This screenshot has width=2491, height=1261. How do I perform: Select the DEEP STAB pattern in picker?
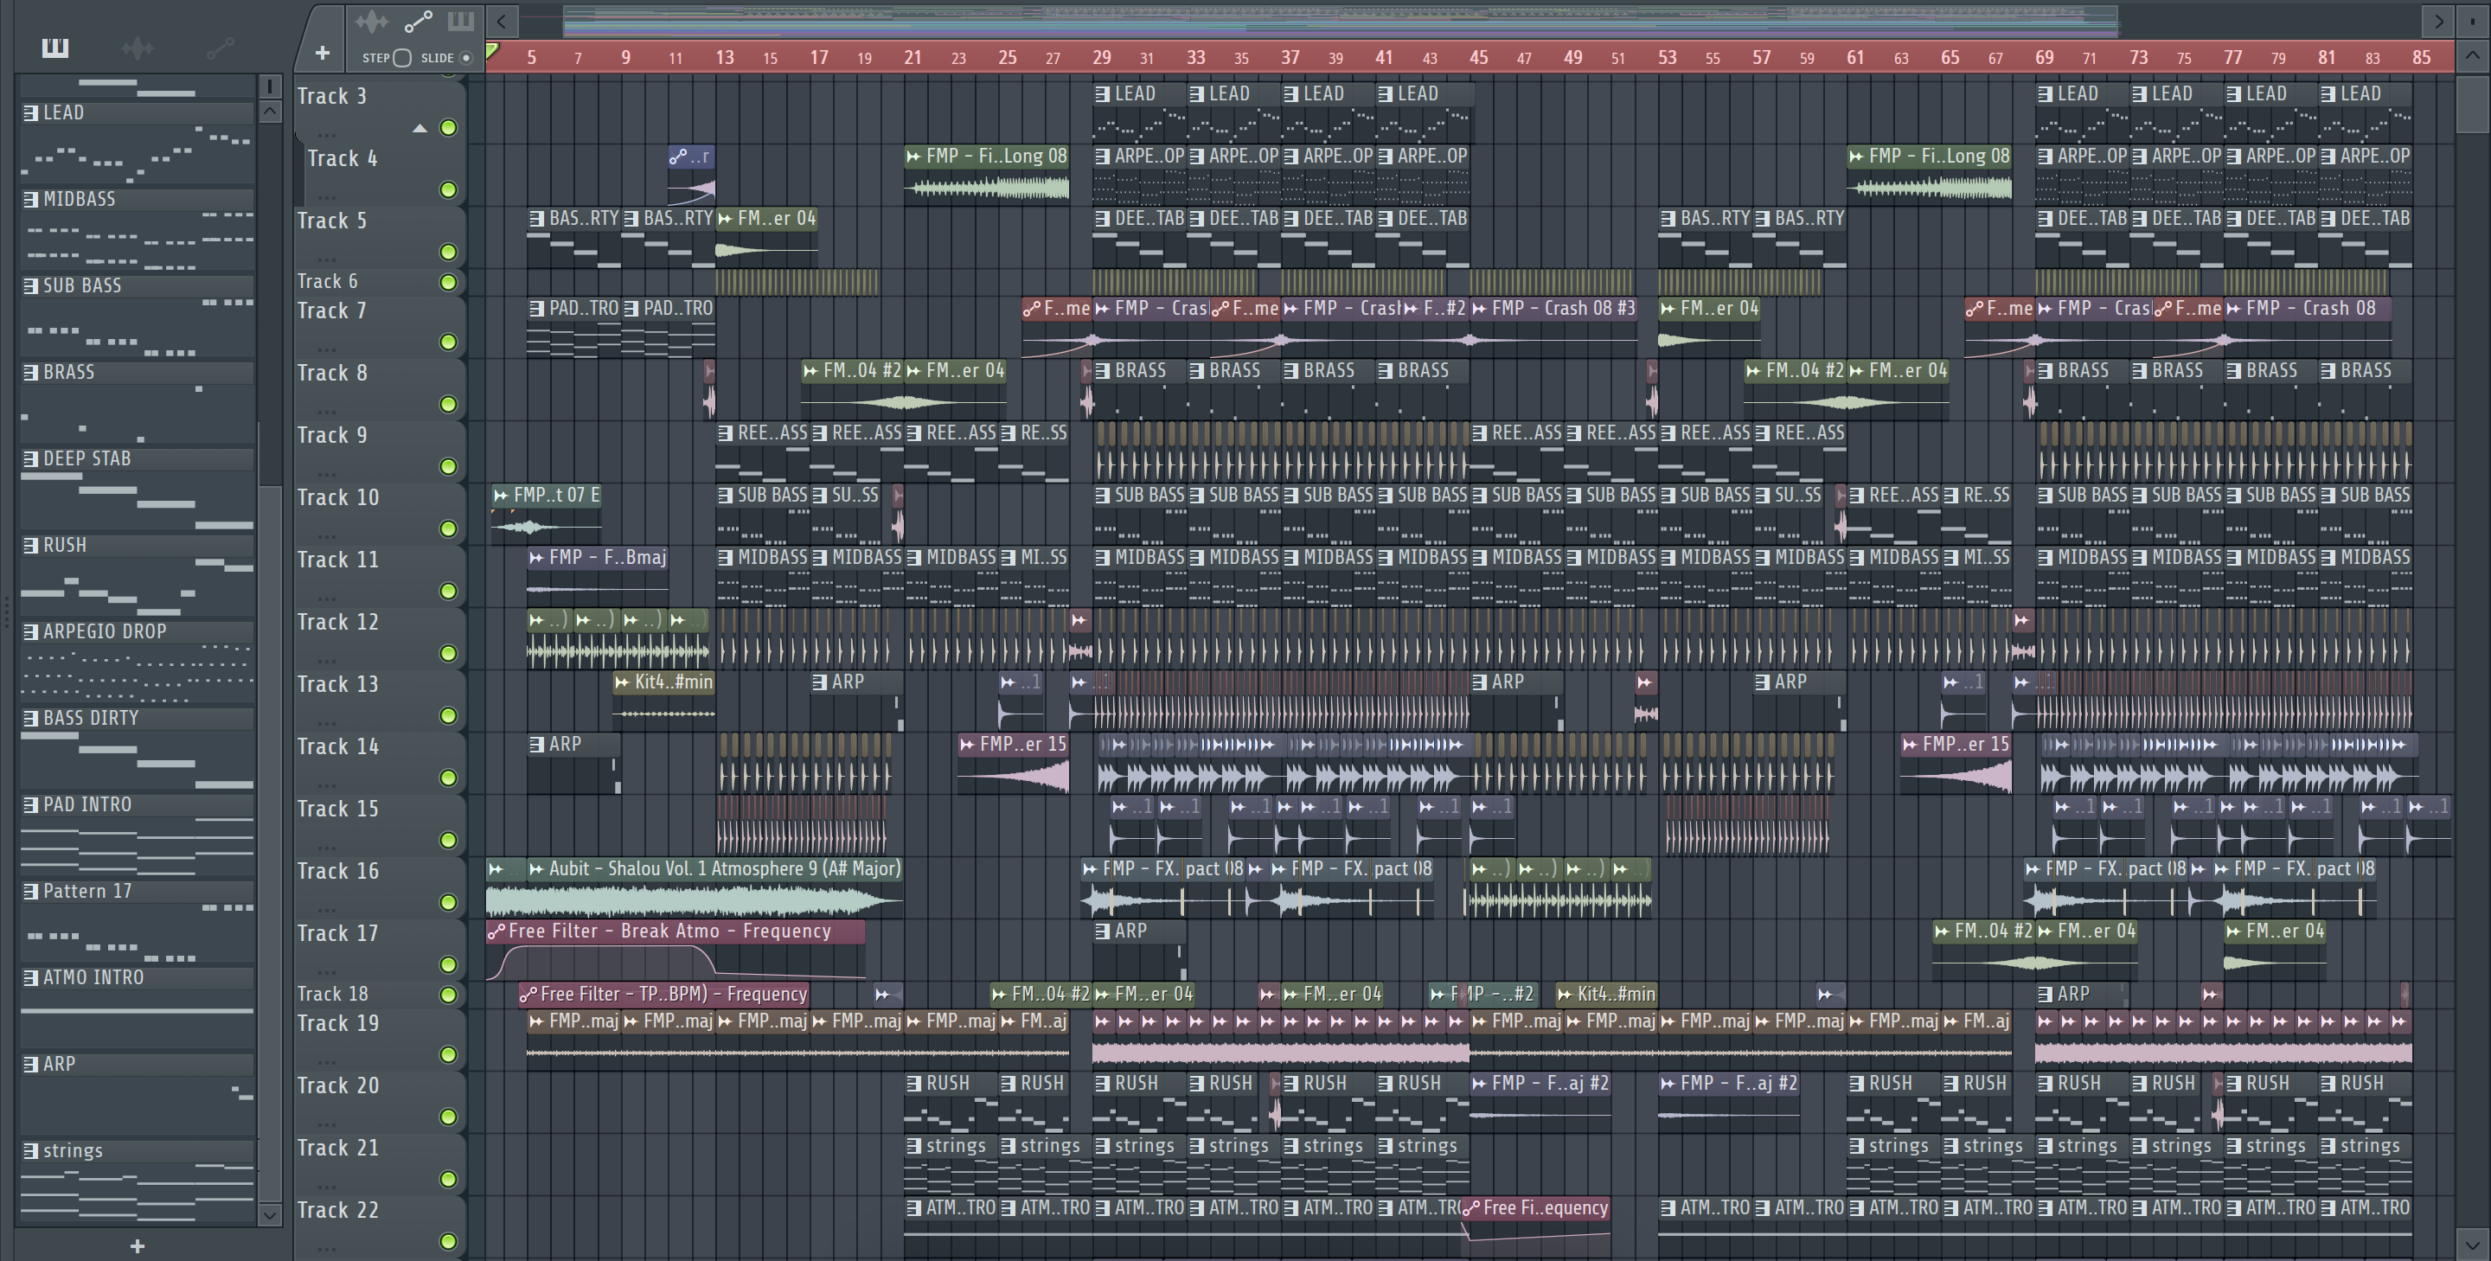[x=86, y=458]
